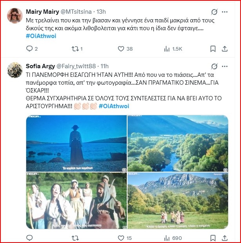Screen dimensions: 241x243
Task: Like Mairy Mairy's tweet
Action: (x=121, y=49)
